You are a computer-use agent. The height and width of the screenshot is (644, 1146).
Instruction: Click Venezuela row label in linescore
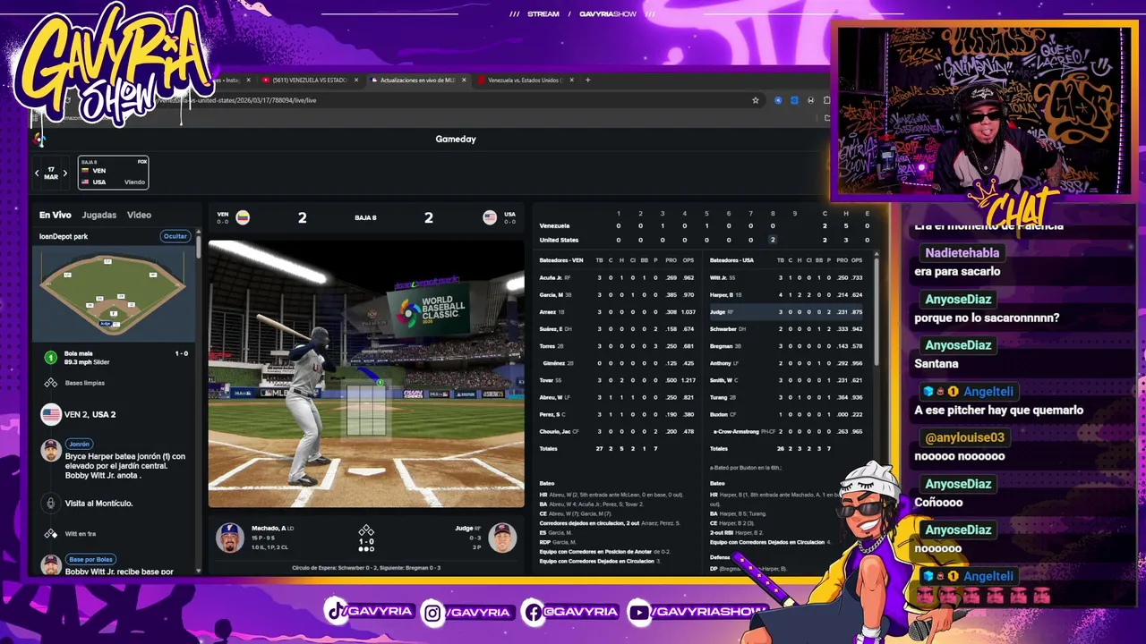click(x=554, y=225)
